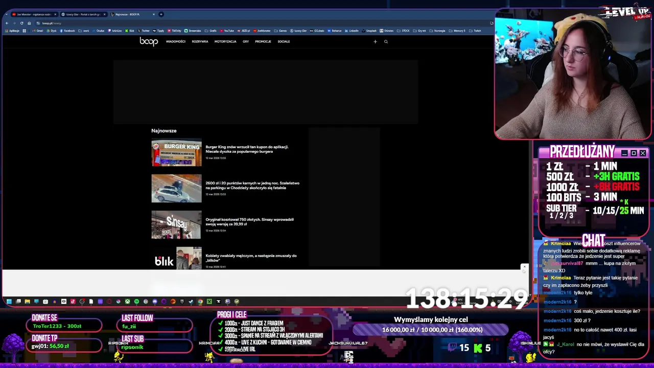Open Unsplash bookmark
The height and width of the screenshot is (368, 654).
(x=369, y=31)
